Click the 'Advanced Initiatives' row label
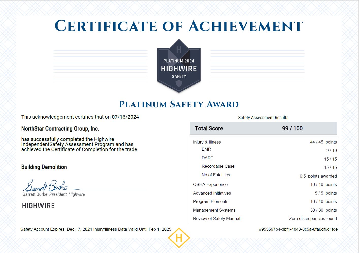This screenshot has width=359, height=253. point(212,193)
